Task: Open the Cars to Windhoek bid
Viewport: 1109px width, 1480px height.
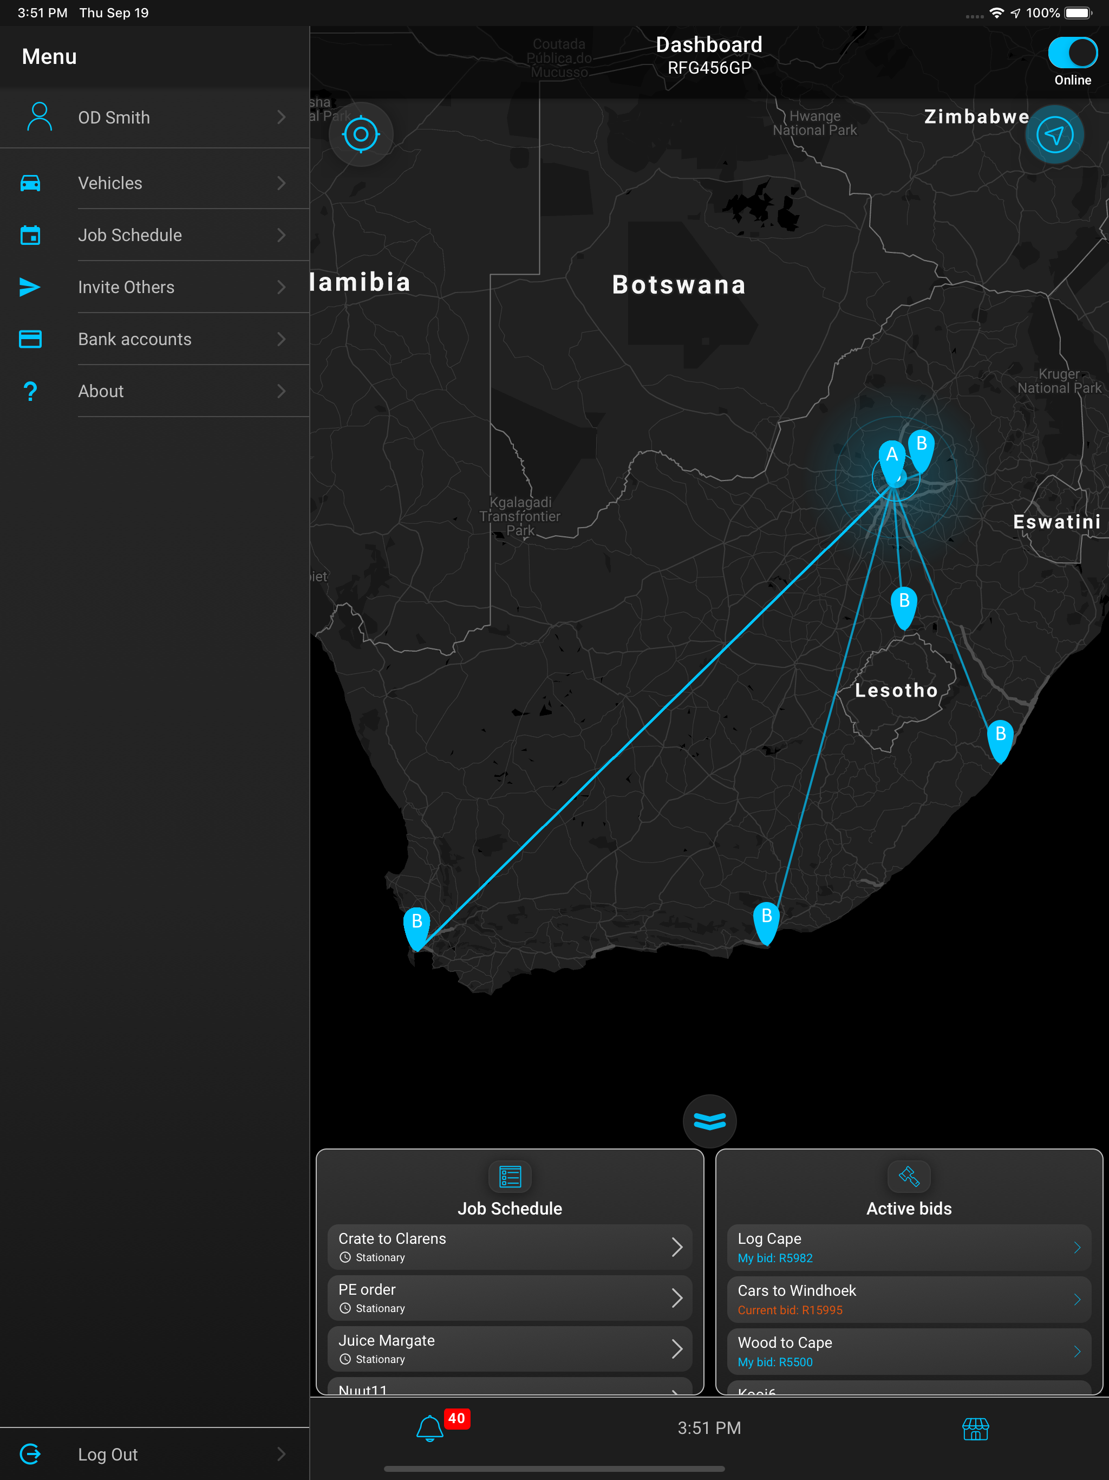Action: coord(909,1300)
